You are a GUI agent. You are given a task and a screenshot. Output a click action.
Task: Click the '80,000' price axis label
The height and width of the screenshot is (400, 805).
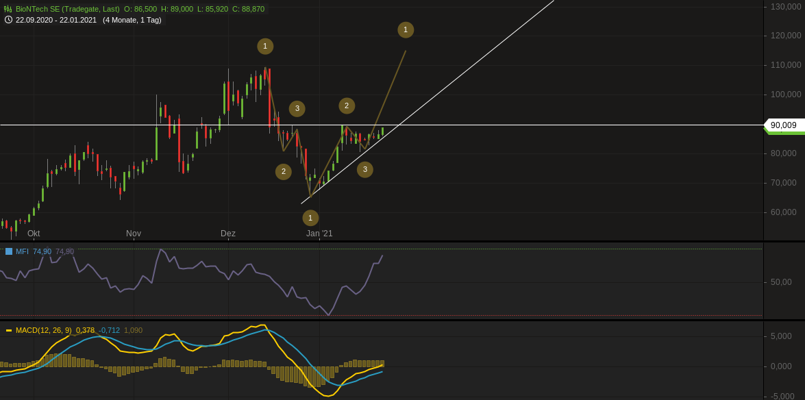click(784, 153)
